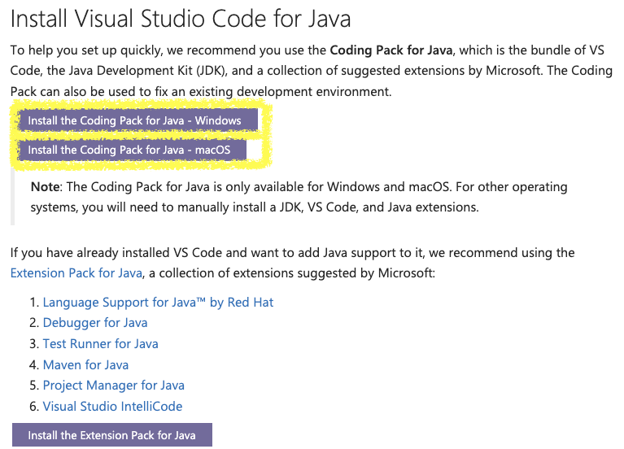The width and height of the screenshot is (624, 449).
Task: Open the Debugger for Java link
Action: coord(95,323)
